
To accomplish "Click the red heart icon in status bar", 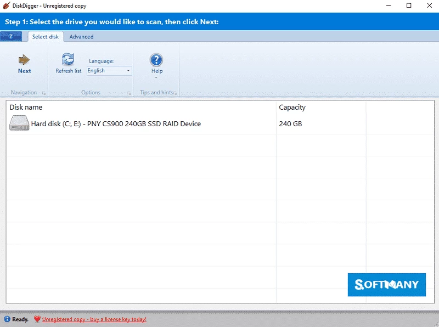I will [37, 319].
